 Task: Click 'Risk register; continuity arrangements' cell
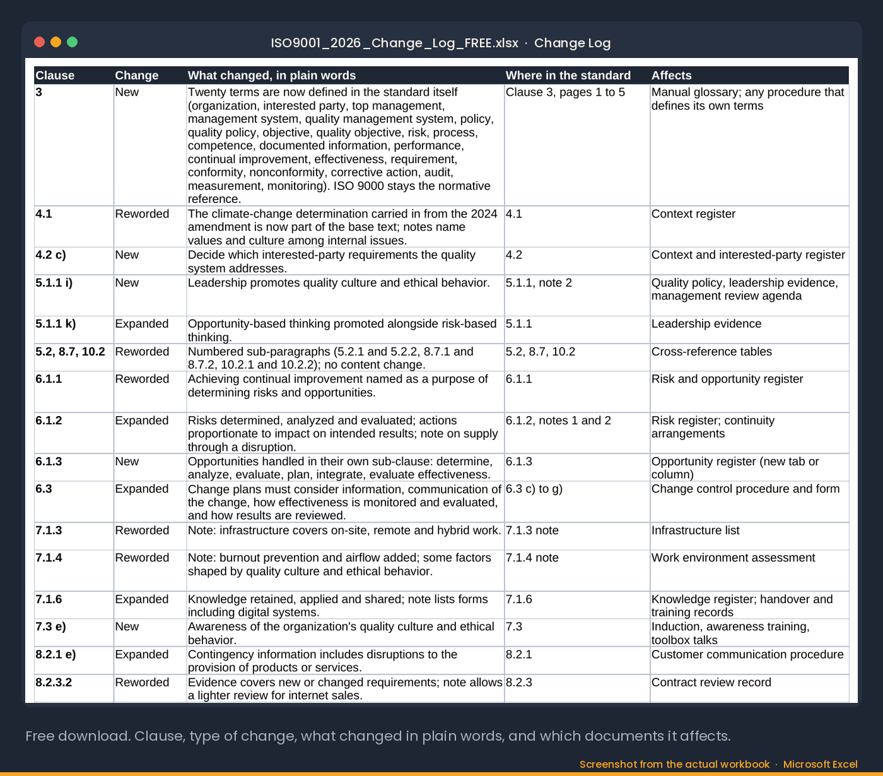749,433
